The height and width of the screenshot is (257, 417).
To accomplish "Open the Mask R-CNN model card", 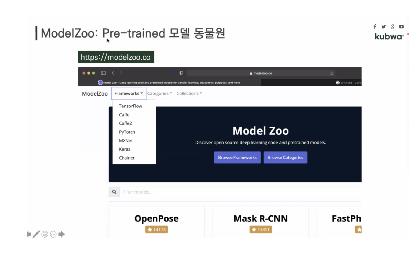I will point(261,222).
